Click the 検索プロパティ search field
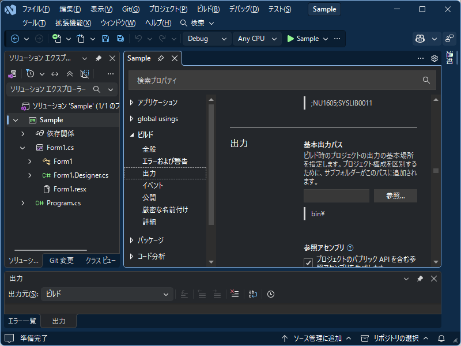Screen dimensions: 461x346 [282, 80]
